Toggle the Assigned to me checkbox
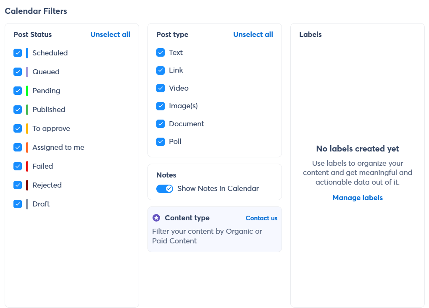 click(18, 147)
